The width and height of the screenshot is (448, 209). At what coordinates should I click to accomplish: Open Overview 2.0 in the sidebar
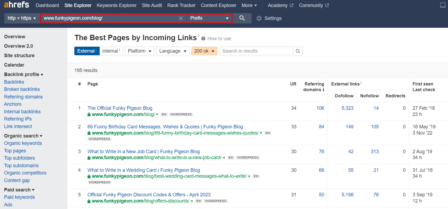pyautogui.click(x=18, y=46)
